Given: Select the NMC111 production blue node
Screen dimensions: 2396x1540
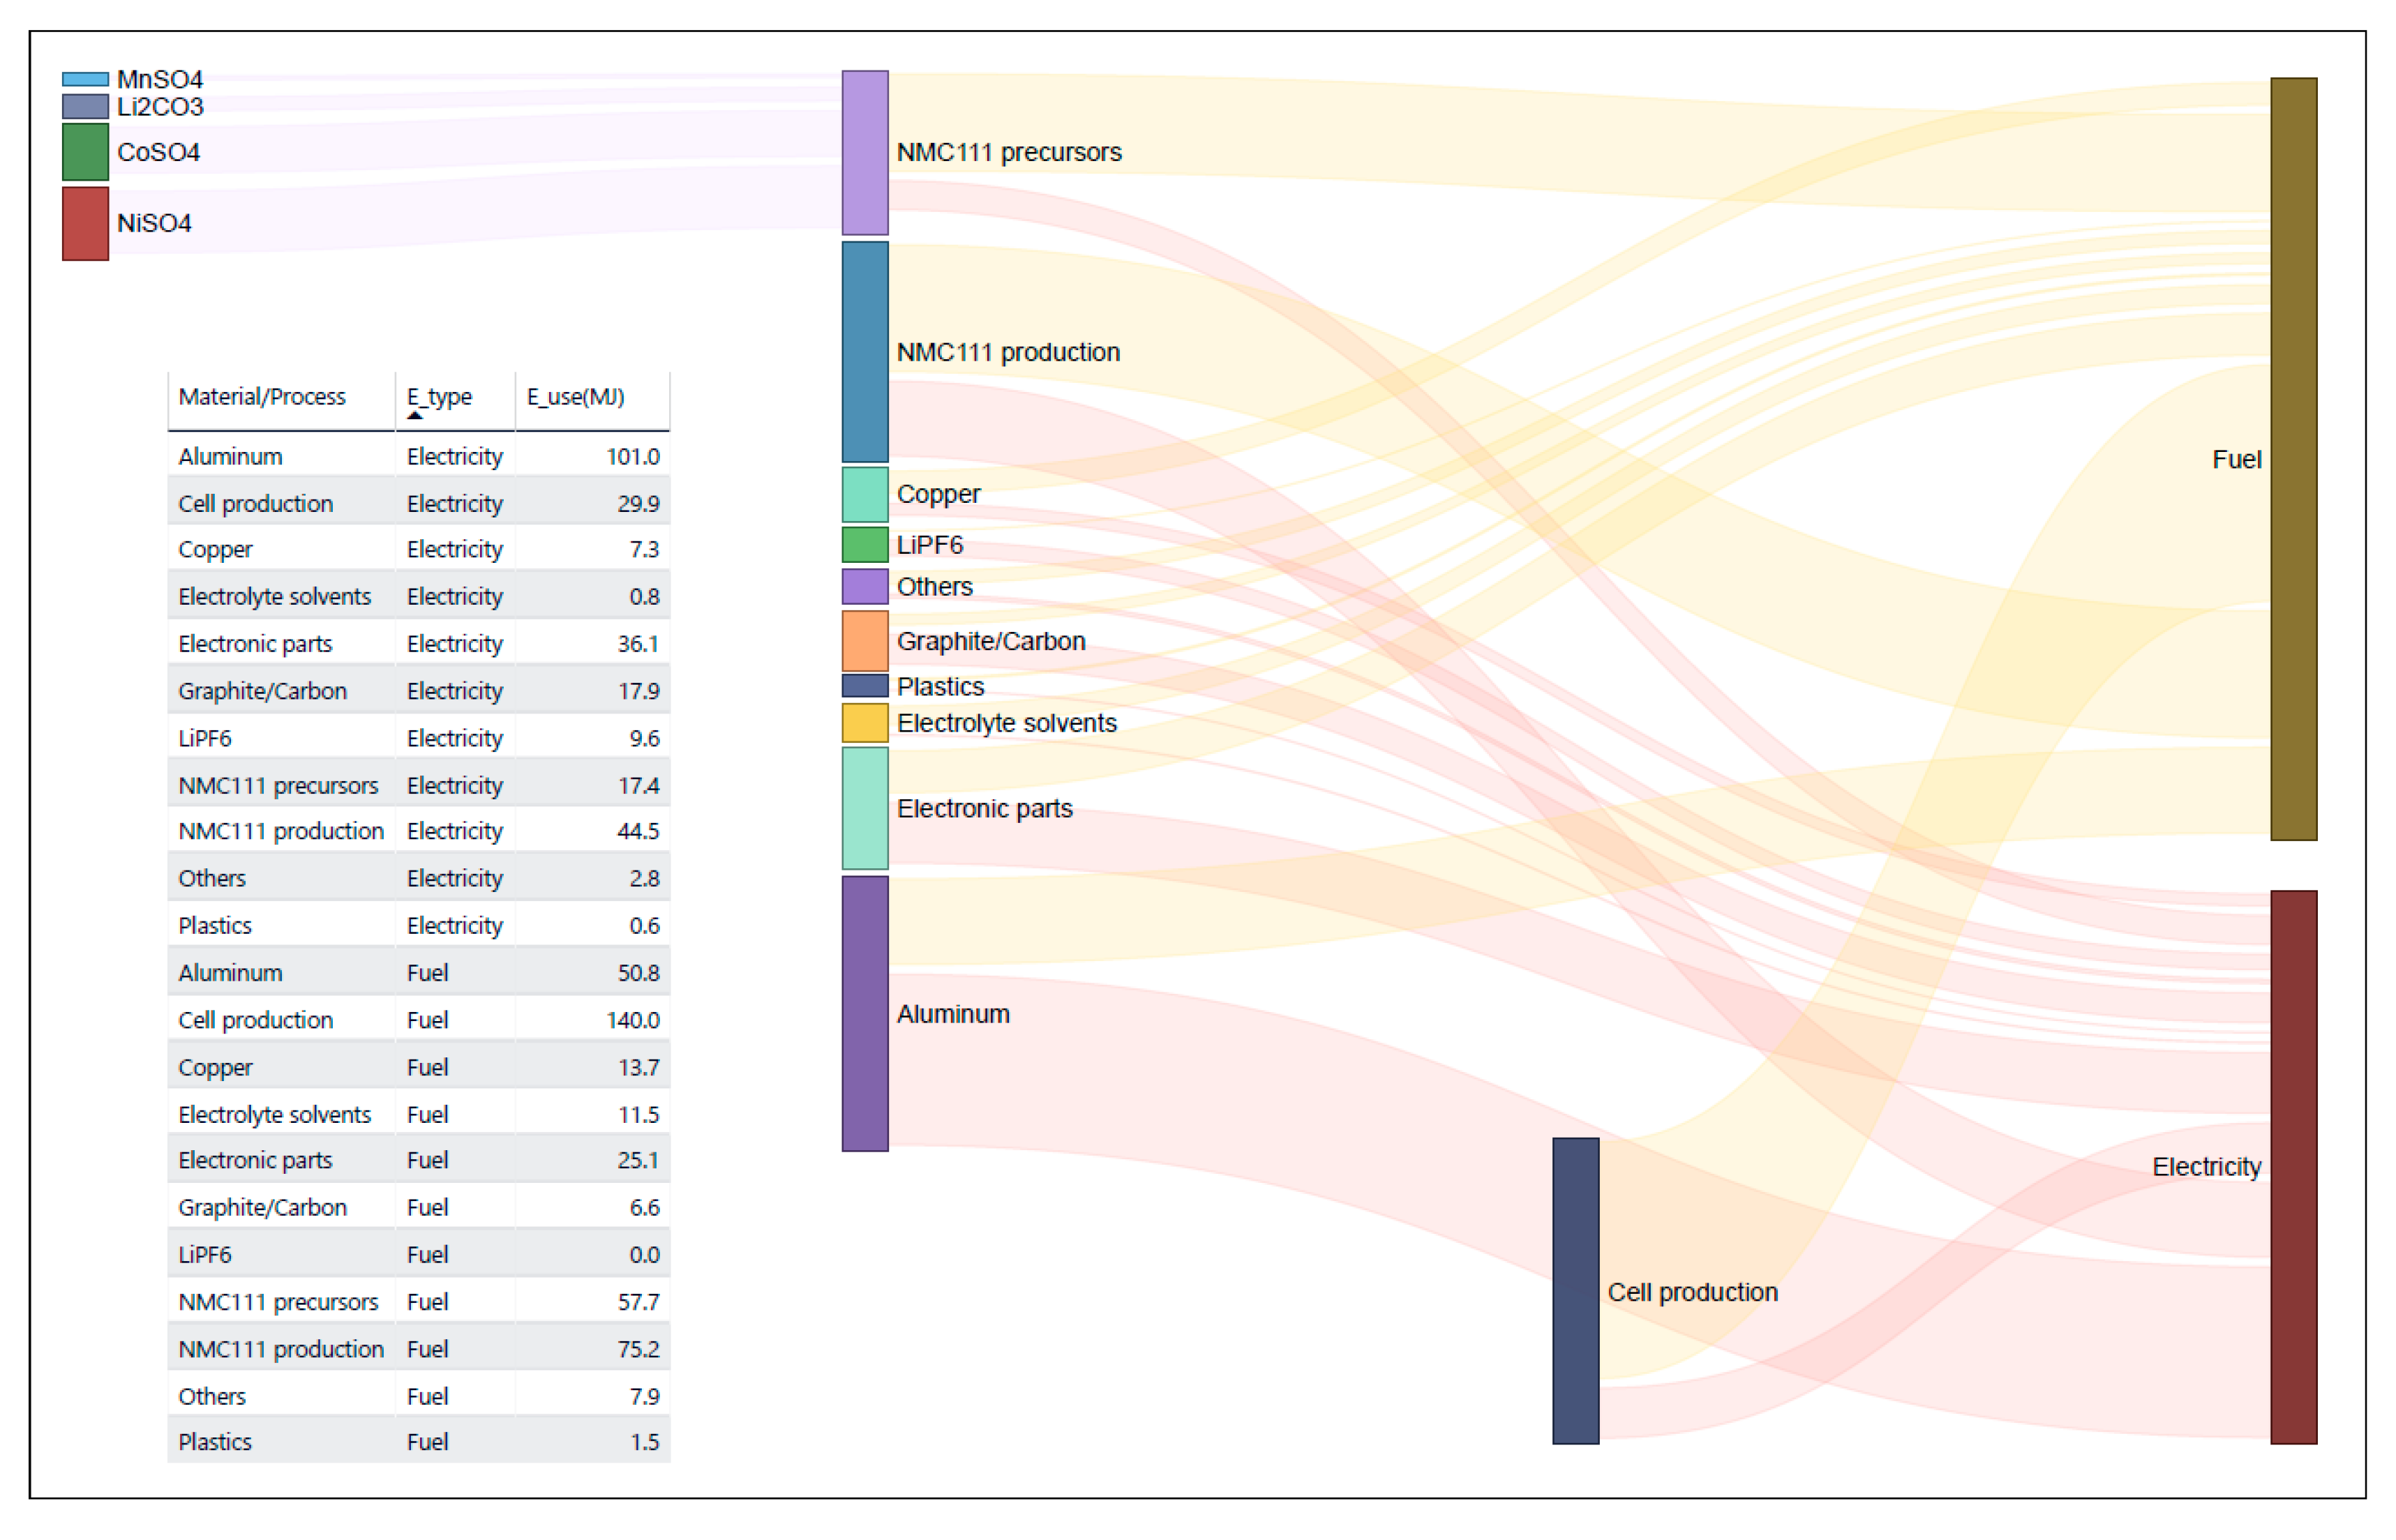Looking at the screenshot, I should pos(864,352).
